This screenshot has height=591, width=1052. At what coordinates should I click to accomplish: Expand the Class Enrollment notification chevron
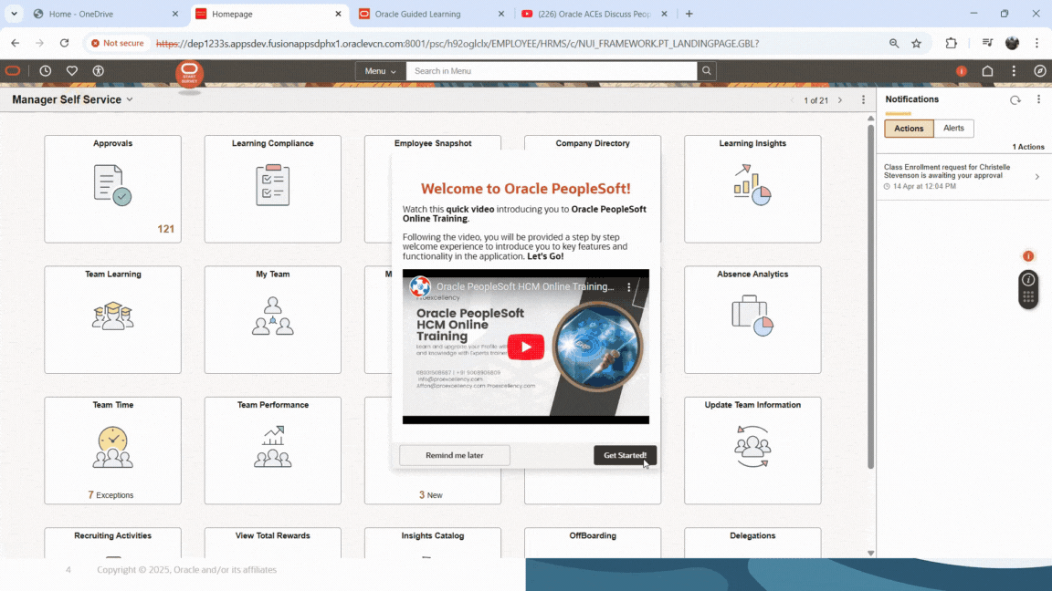tap(1036, 177)
